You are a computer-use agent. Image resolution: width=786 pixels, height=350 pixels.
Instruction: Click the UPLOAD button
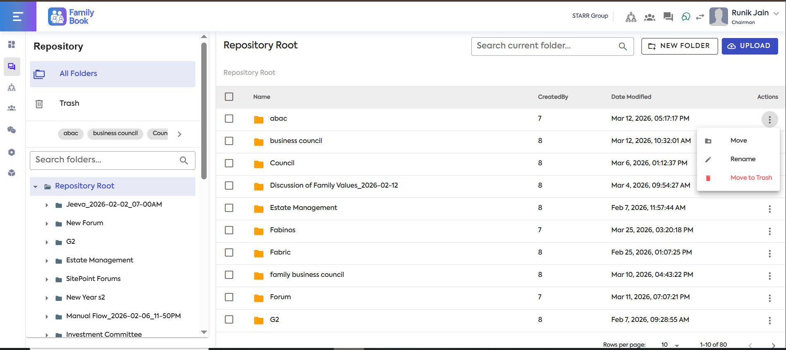[750, 46]
